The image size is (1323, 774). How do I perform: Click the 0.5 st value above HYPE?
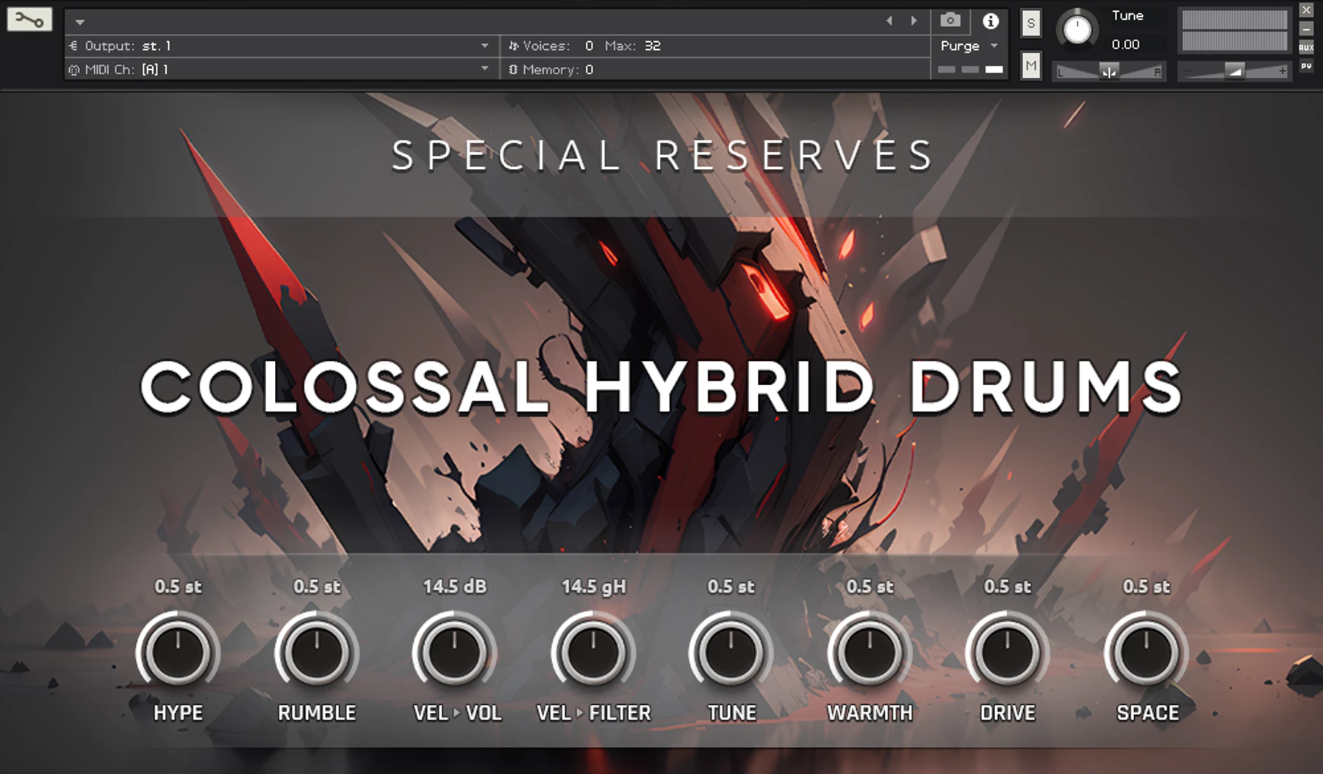[178, 587]
